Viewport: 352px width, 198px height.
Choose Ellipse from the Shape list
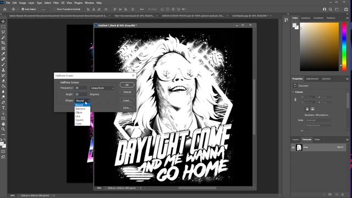pos(82,112)
